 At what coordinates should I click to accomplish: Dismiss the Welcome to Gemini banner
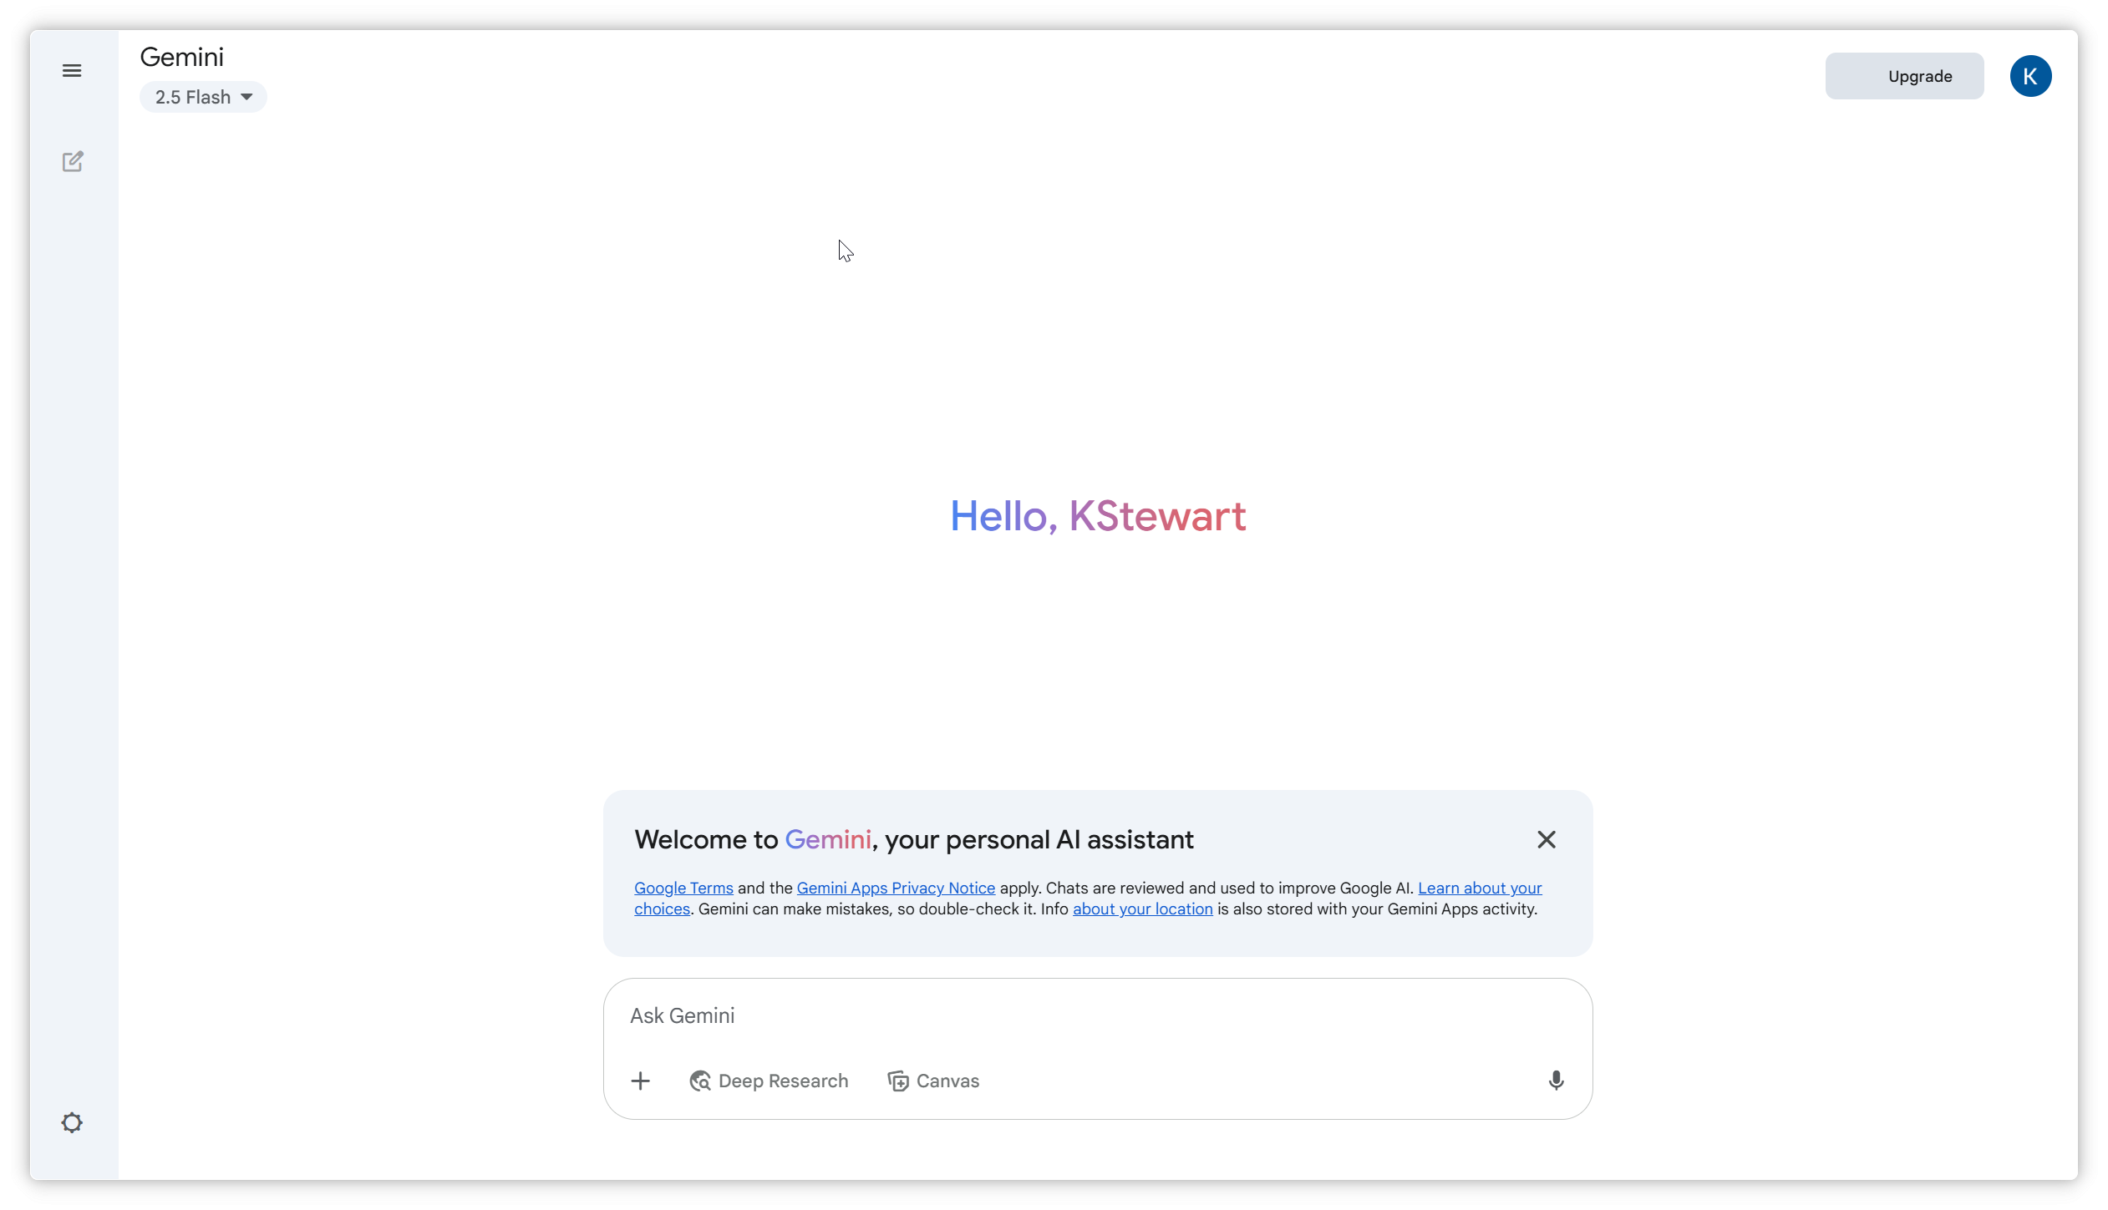[x=1547, y=839]
